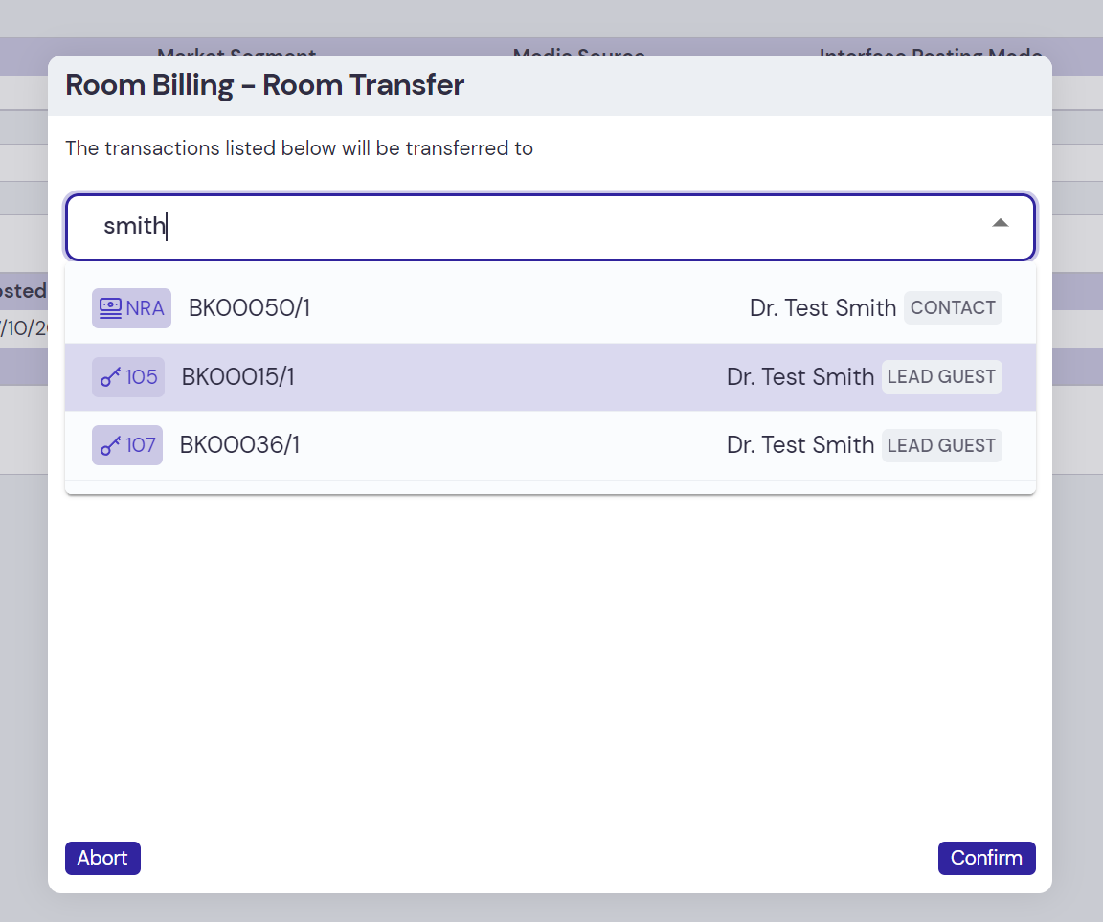The height and width of the screenshot is (922, 1103).
Task: Select Dr. Test Smith in room 107 row
Action: pos(799,446)
